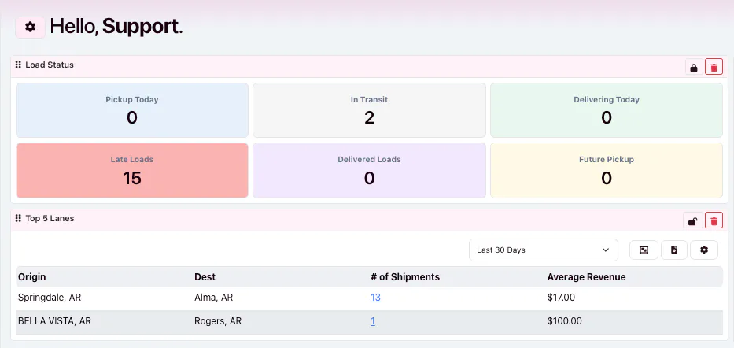This screenshot has height=348, width=734.
Task: Open the 13 shipments link
Action: (375, 298)
